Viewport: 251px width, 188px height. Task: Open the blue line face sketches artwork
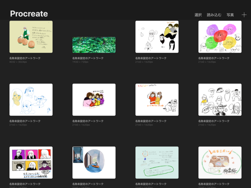(x=31, y=100)
